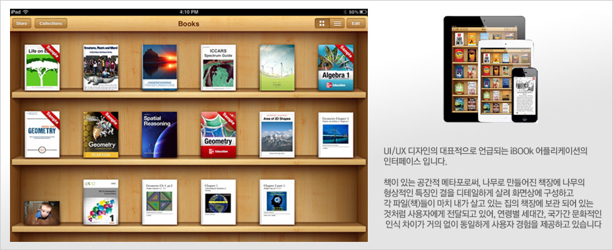
Task: Open the Algebra 1 sample book
Action: 336,67
